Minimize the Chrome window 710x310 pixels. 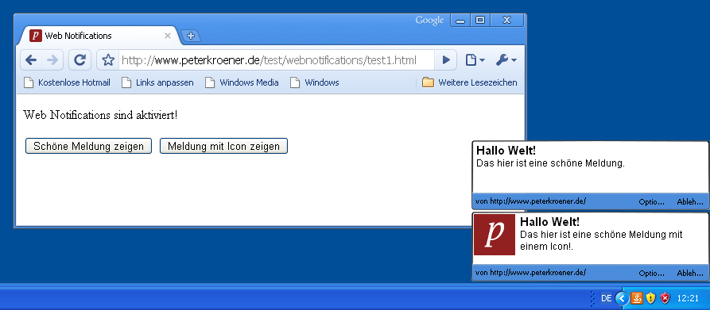[x=460, y=21]
